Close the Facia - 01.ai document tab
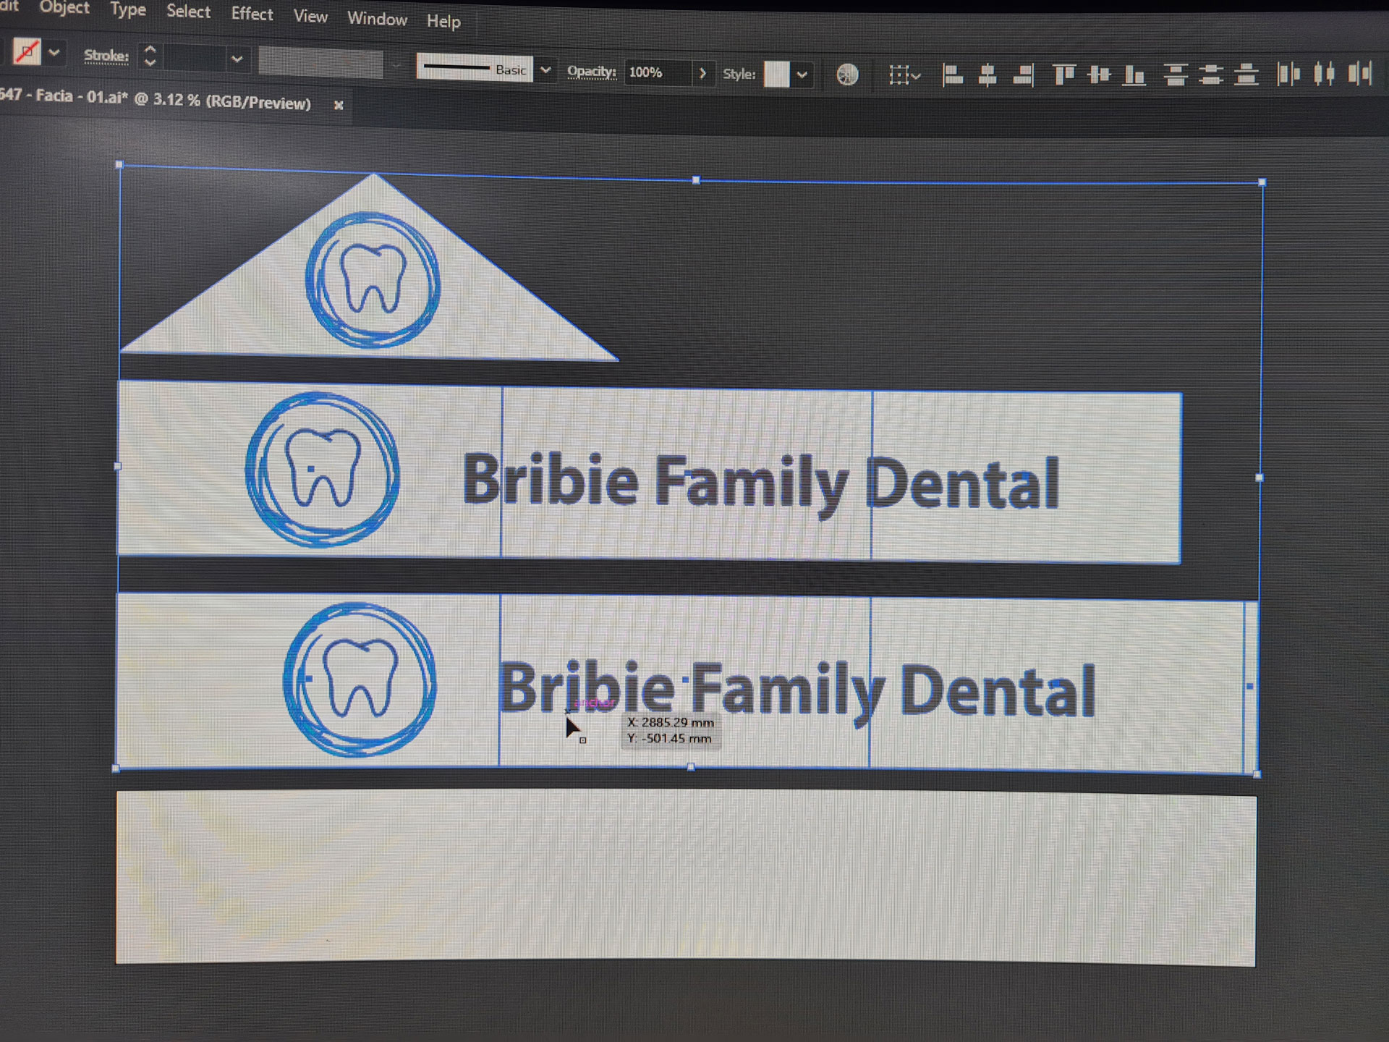The image size is (1389, 1042). pyautogui.click(x=339, y=105)
